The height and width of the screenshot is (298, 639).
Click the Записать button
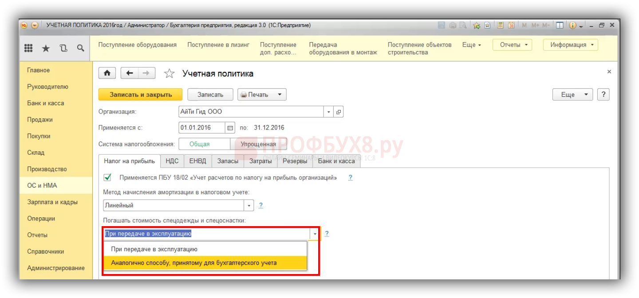tap(210, 94)
